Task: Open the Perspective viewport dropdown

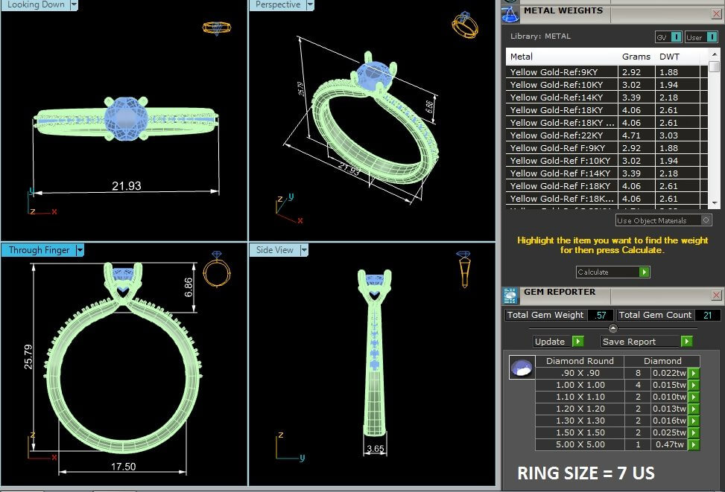Action: click(309, 4)
